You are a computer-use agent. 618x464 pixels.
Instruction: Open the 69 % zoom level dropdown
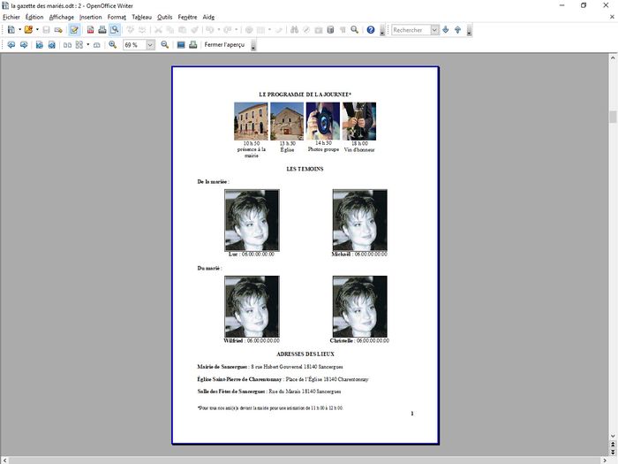click(150, 45)
